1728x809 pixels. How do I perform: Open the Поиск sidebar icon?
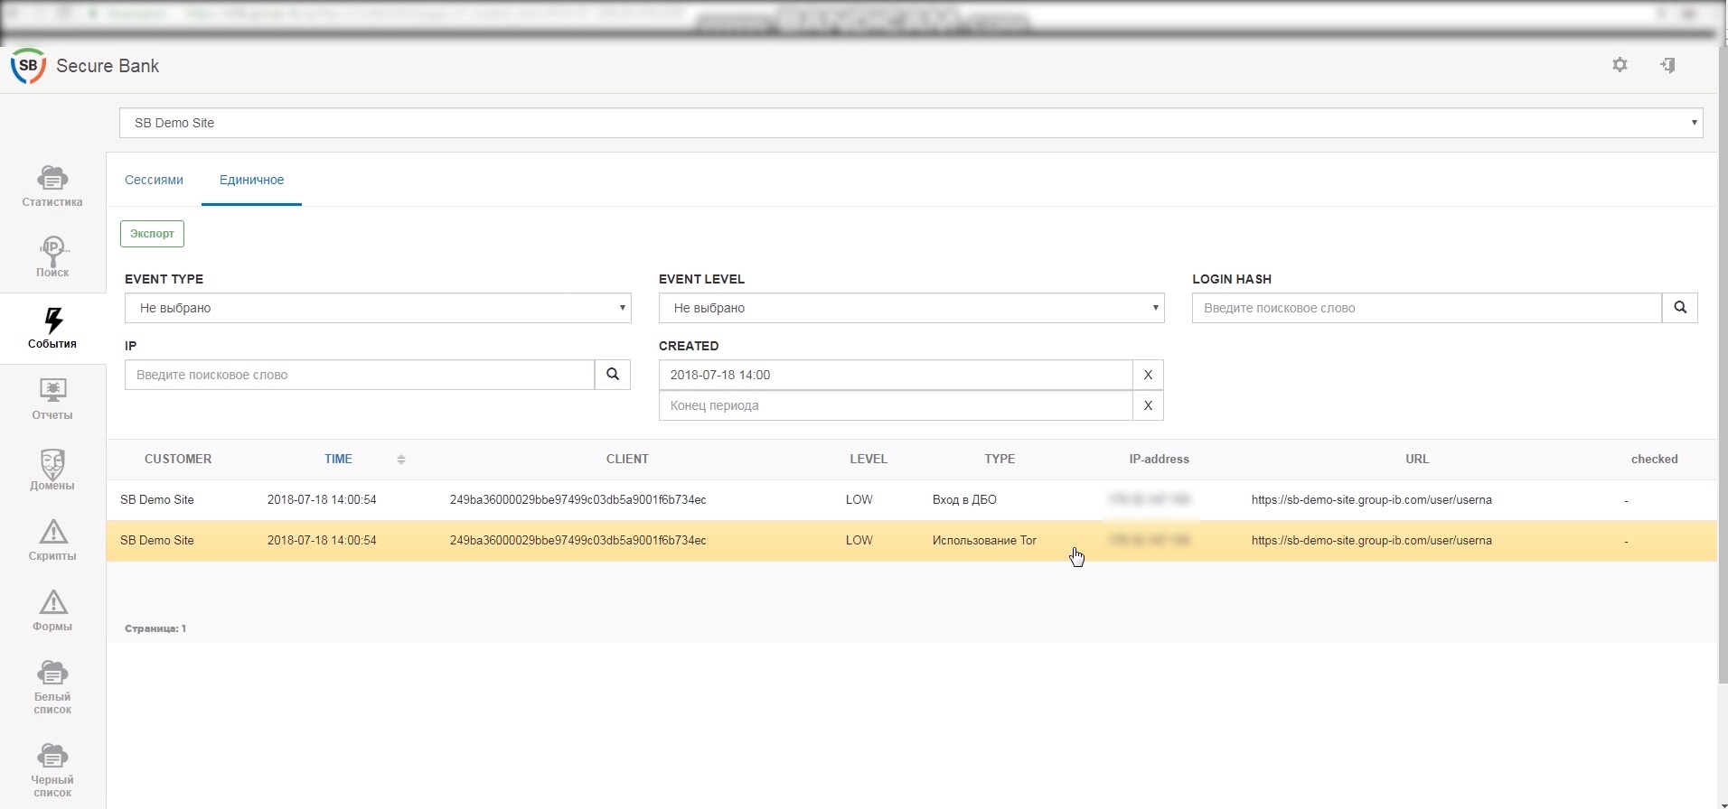pos(52,257)
